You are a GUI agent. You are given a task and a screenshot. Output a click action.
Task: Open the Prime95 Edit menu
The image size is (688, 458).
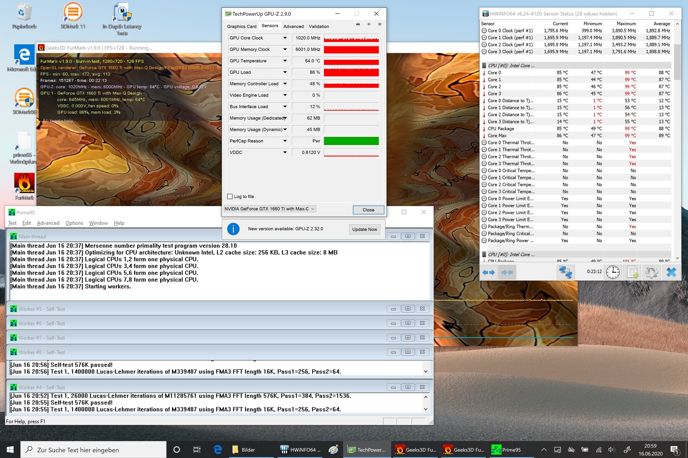click(27, 223)
